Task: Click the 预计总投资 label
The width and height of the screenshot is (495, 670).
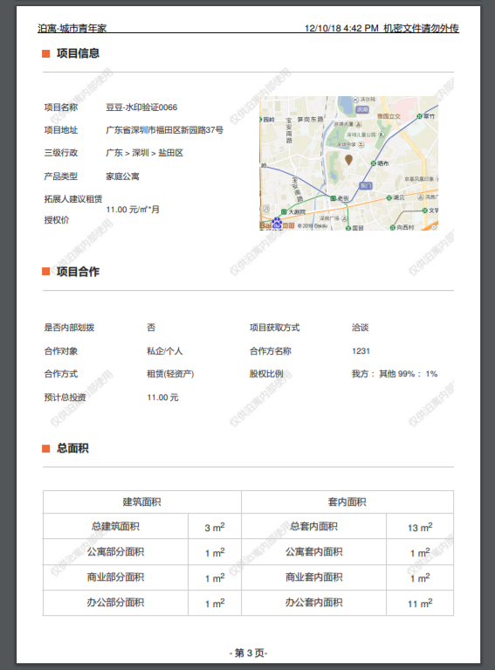Action: [x=65, y=397]
